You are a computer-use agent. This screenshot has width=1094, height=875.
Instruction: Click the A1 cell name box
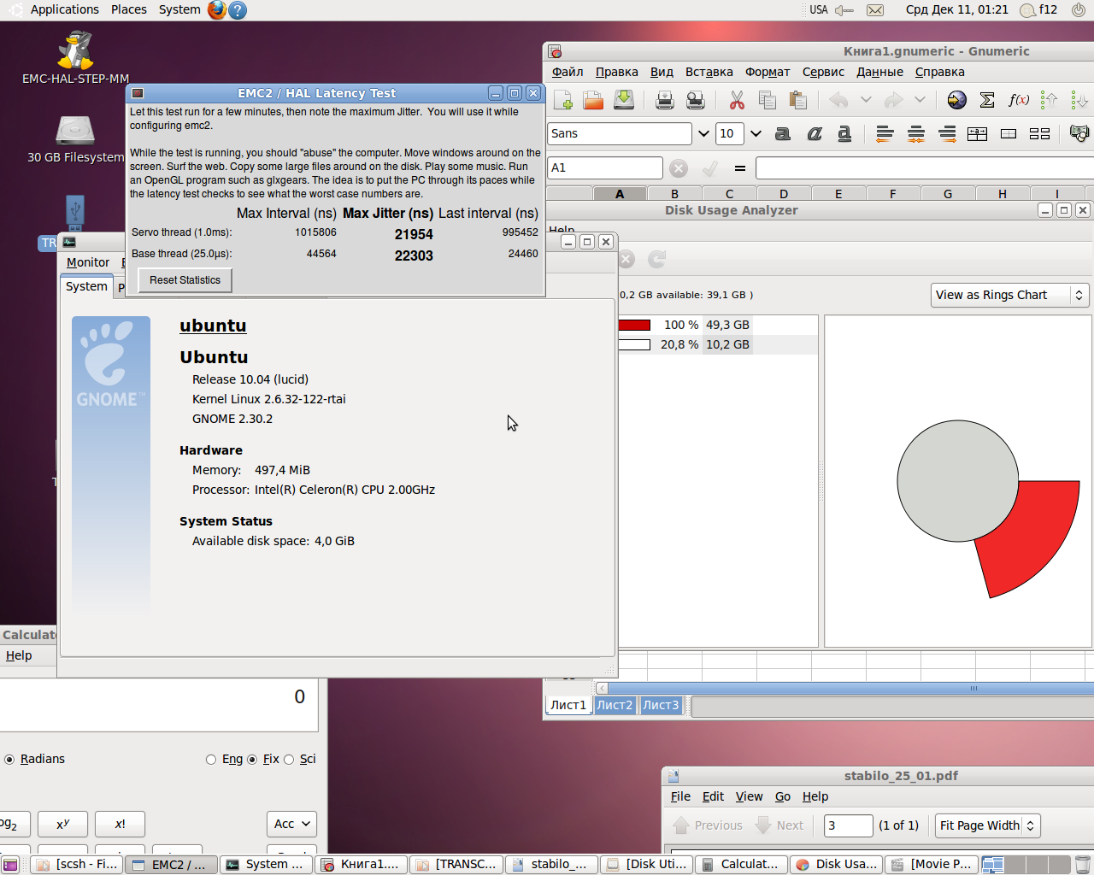click(x=605, y=167)
